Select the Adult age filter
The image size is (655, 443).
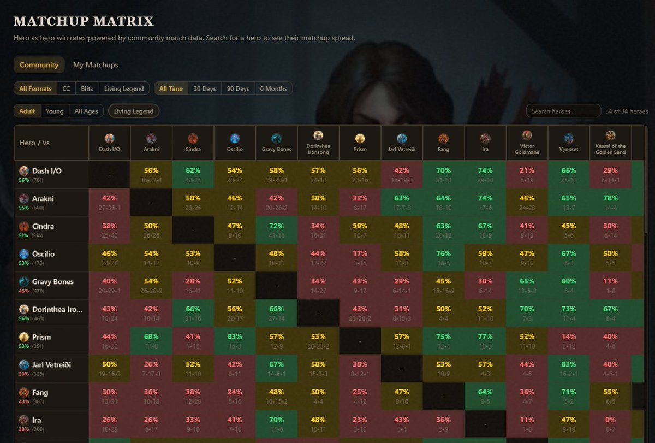click(x=27, y=111)
